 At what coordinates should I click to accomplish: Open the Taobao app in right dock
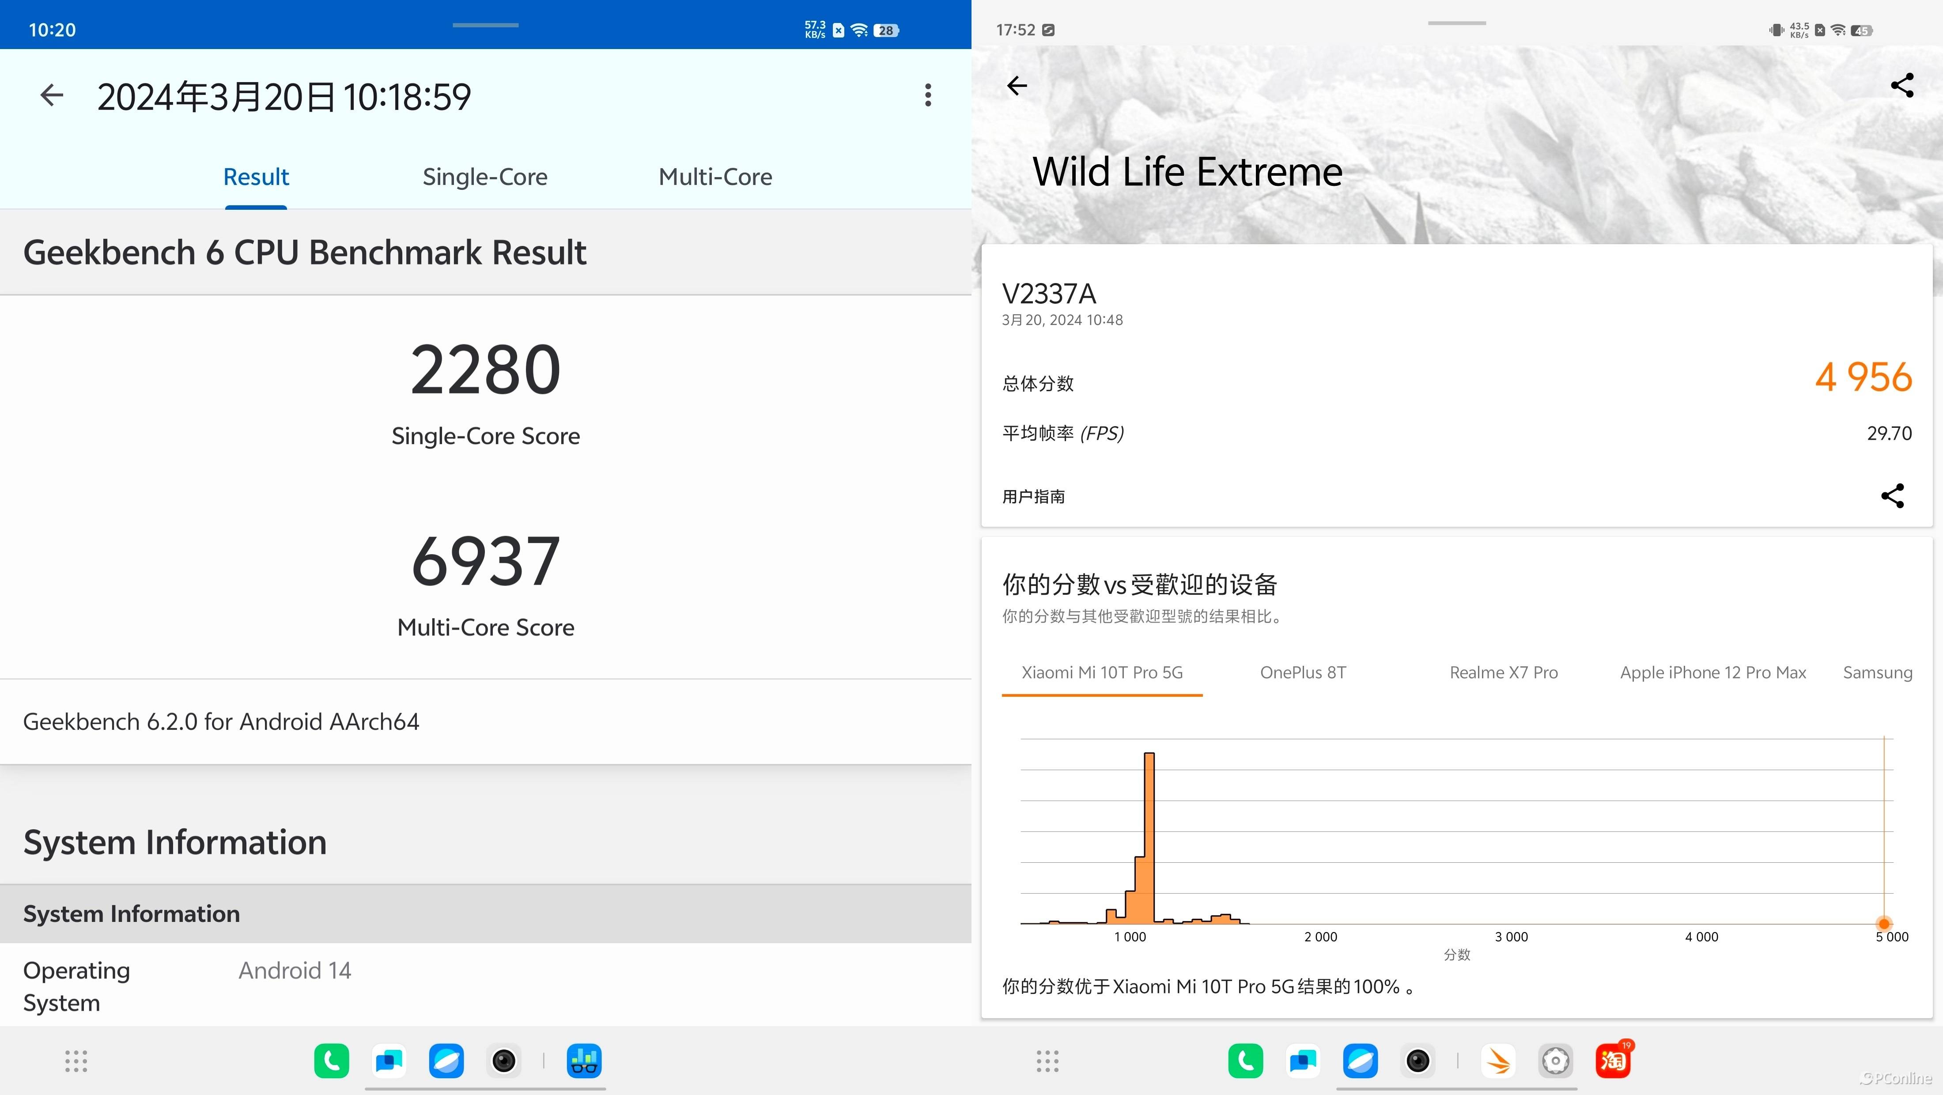click(1613, 1061)
